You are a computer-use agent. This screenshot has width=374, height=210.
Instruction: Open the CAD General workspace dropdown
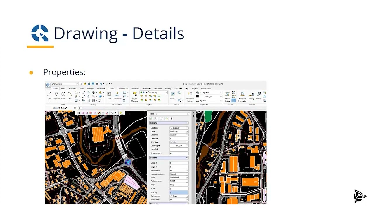click(65, 84)
